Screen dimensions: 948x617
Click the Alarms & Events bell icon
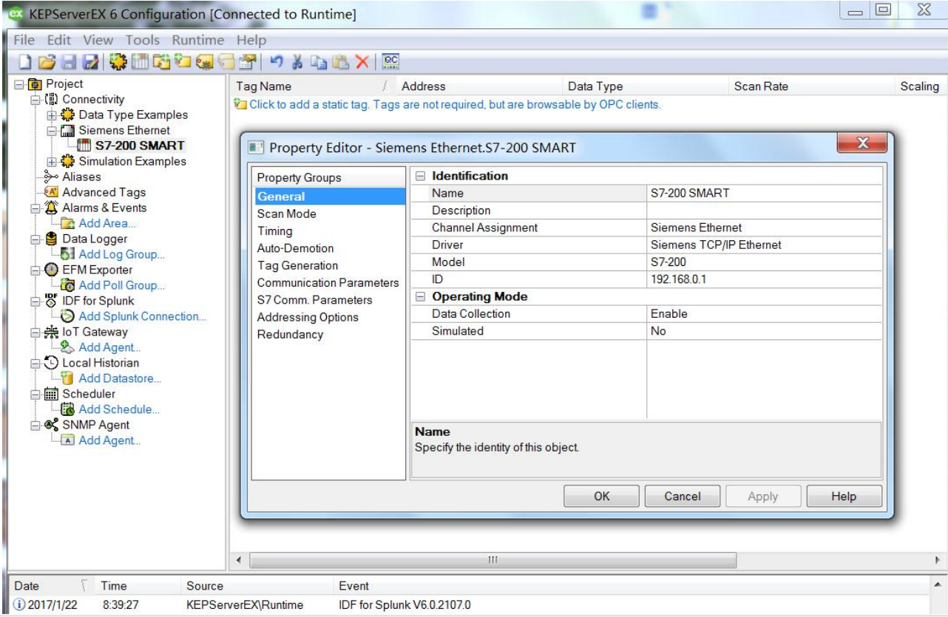tap(52, 208)
